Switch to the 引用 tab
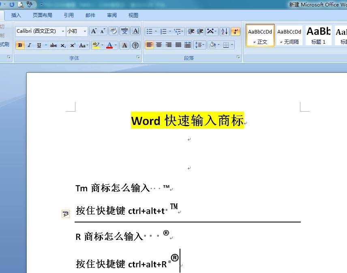This screenshot has width=347, height=273. pos(69,15)
